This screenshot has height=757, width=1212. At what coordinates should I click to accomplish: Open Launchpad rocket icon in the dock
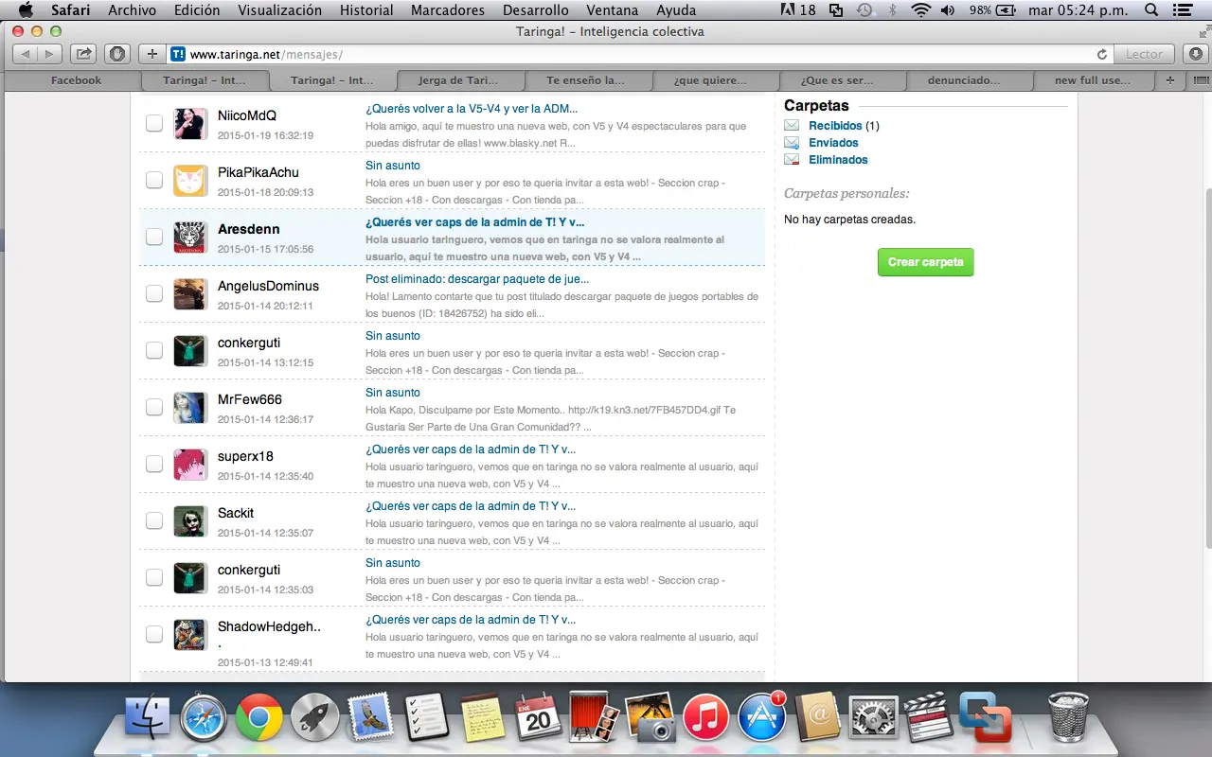[315, 716]
